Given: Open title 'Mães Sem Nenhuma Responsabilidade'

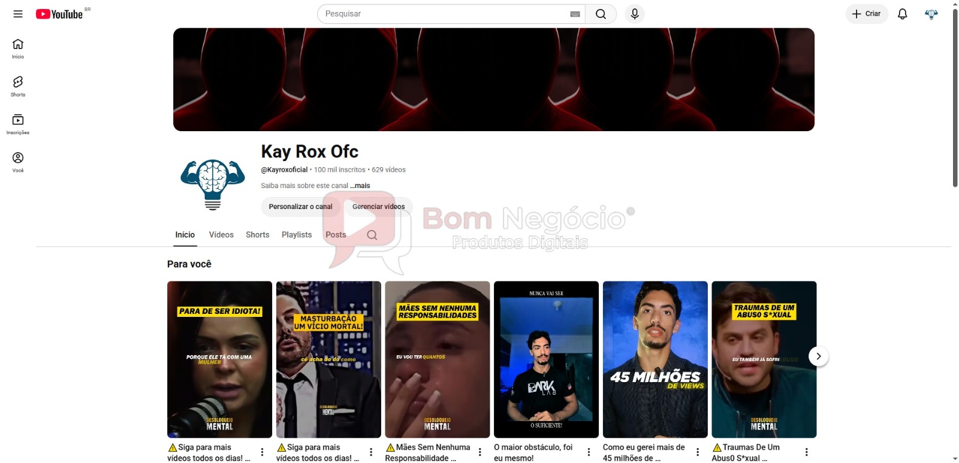Looking at the screenshot, I should (x=428, y=453).
